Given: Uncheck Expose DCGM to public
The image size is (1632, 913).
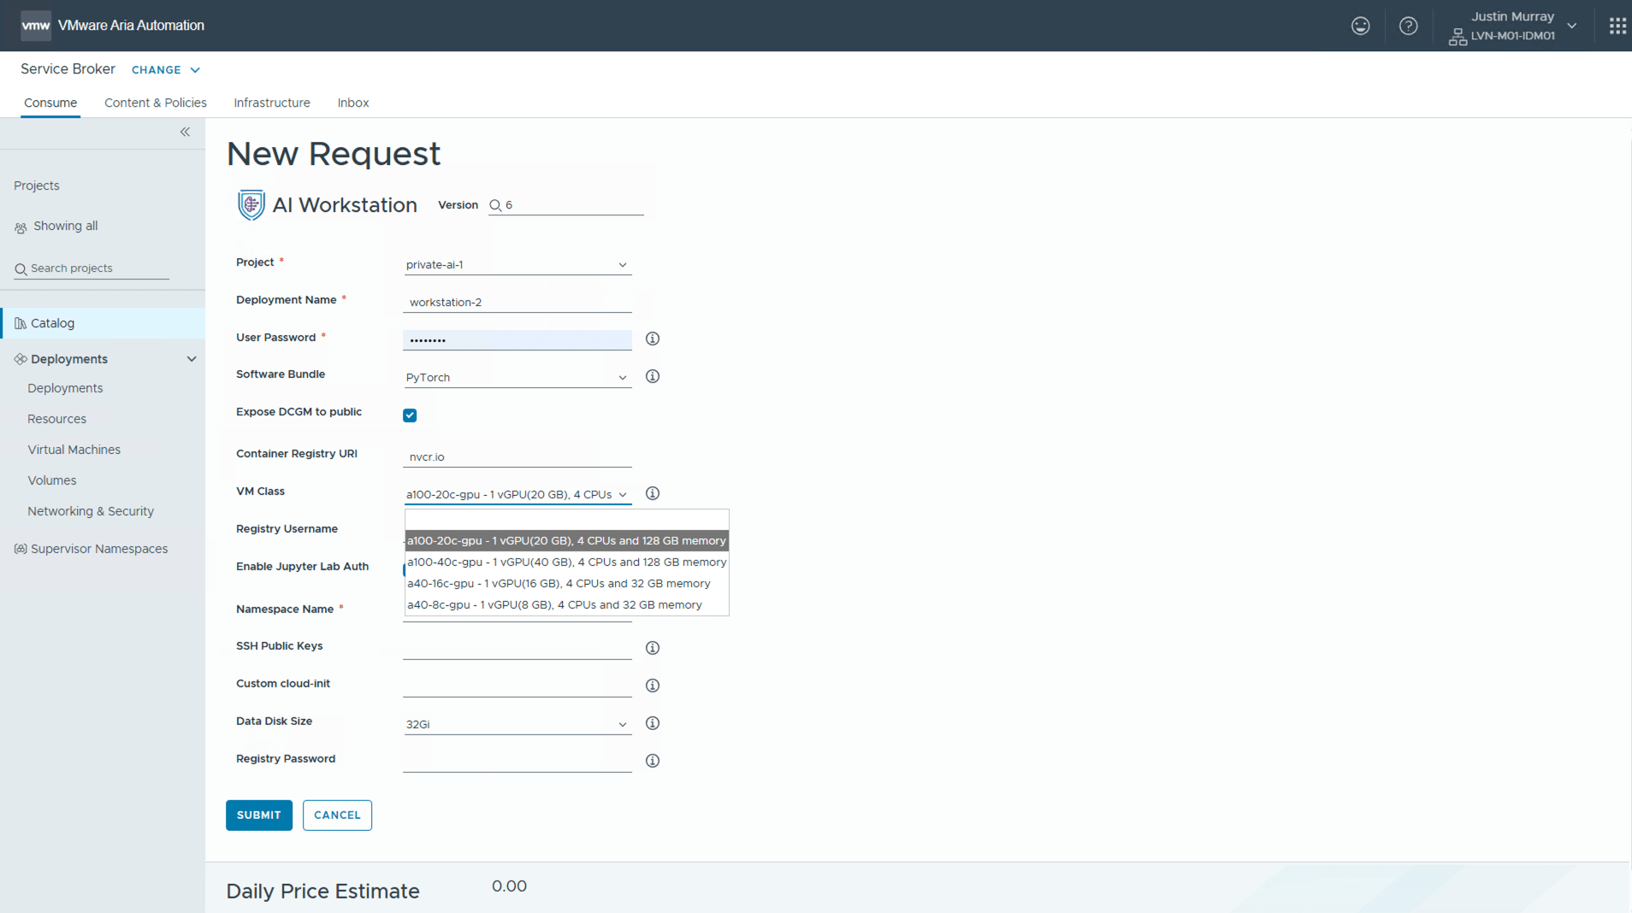Looking at the screenshot, I should pos(410,415).
